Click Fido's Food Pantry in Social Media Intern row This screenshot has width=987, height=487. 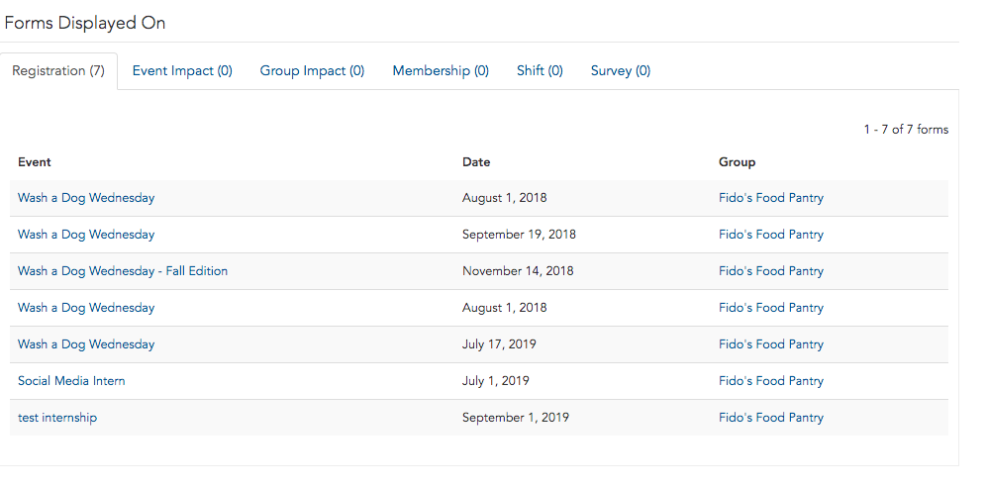point(771,381)
